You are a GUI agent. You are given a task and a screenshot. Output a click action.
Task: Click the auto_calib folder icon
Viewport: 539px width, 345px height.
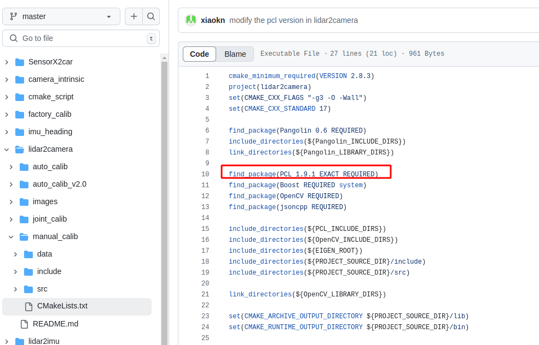pyautogui.click(x=24, y=167)
